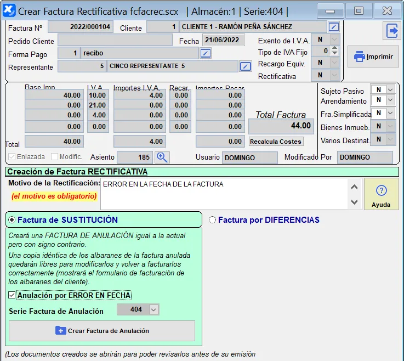This screenshot has width=404, height=361.
Task: Click the Modificado Por field DOMINGO
Action: pos(365,157)
